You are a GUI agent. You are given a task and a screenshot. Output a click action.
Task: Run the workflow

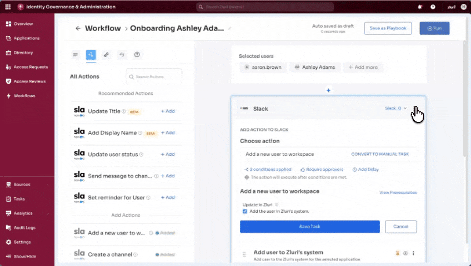434,28
